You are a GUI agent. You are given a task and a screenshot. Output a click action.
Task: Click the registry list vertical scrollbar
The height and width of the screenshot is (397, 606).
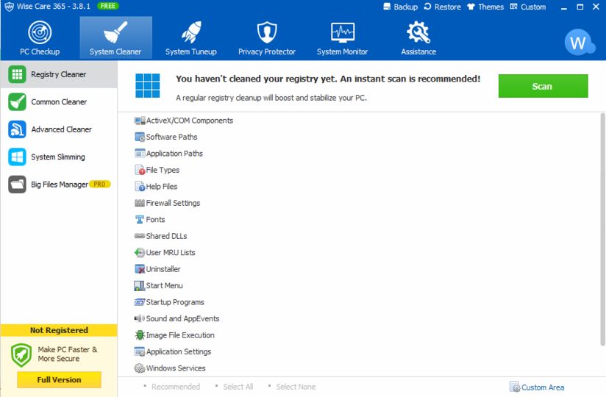point(602,229)
